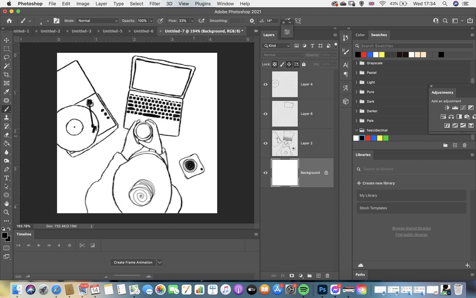Select the Horizontal Type tool

pyautogui.click(x=6, y=178)
